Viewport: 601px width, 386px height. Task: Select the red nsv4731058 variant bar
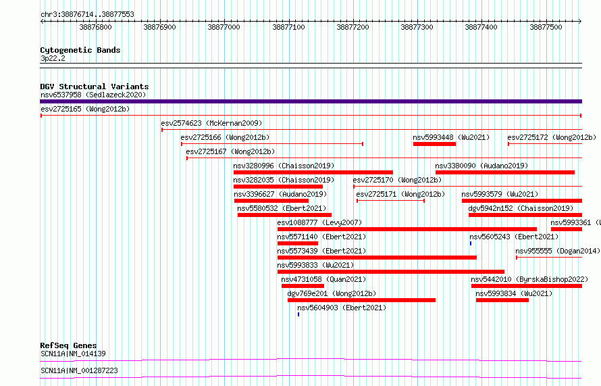pyautogui.click(x=303, y=286)
